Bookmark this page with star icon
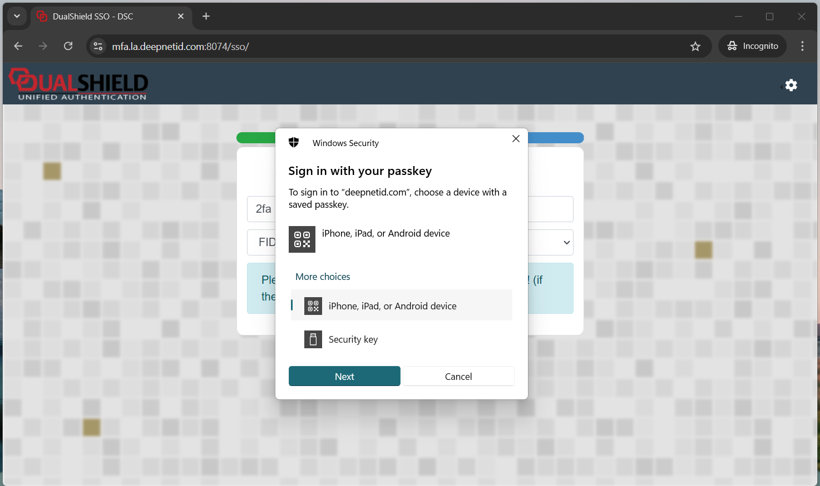This screenshot has height=486, width=820. pyautogui.click(x=695, y=47)
